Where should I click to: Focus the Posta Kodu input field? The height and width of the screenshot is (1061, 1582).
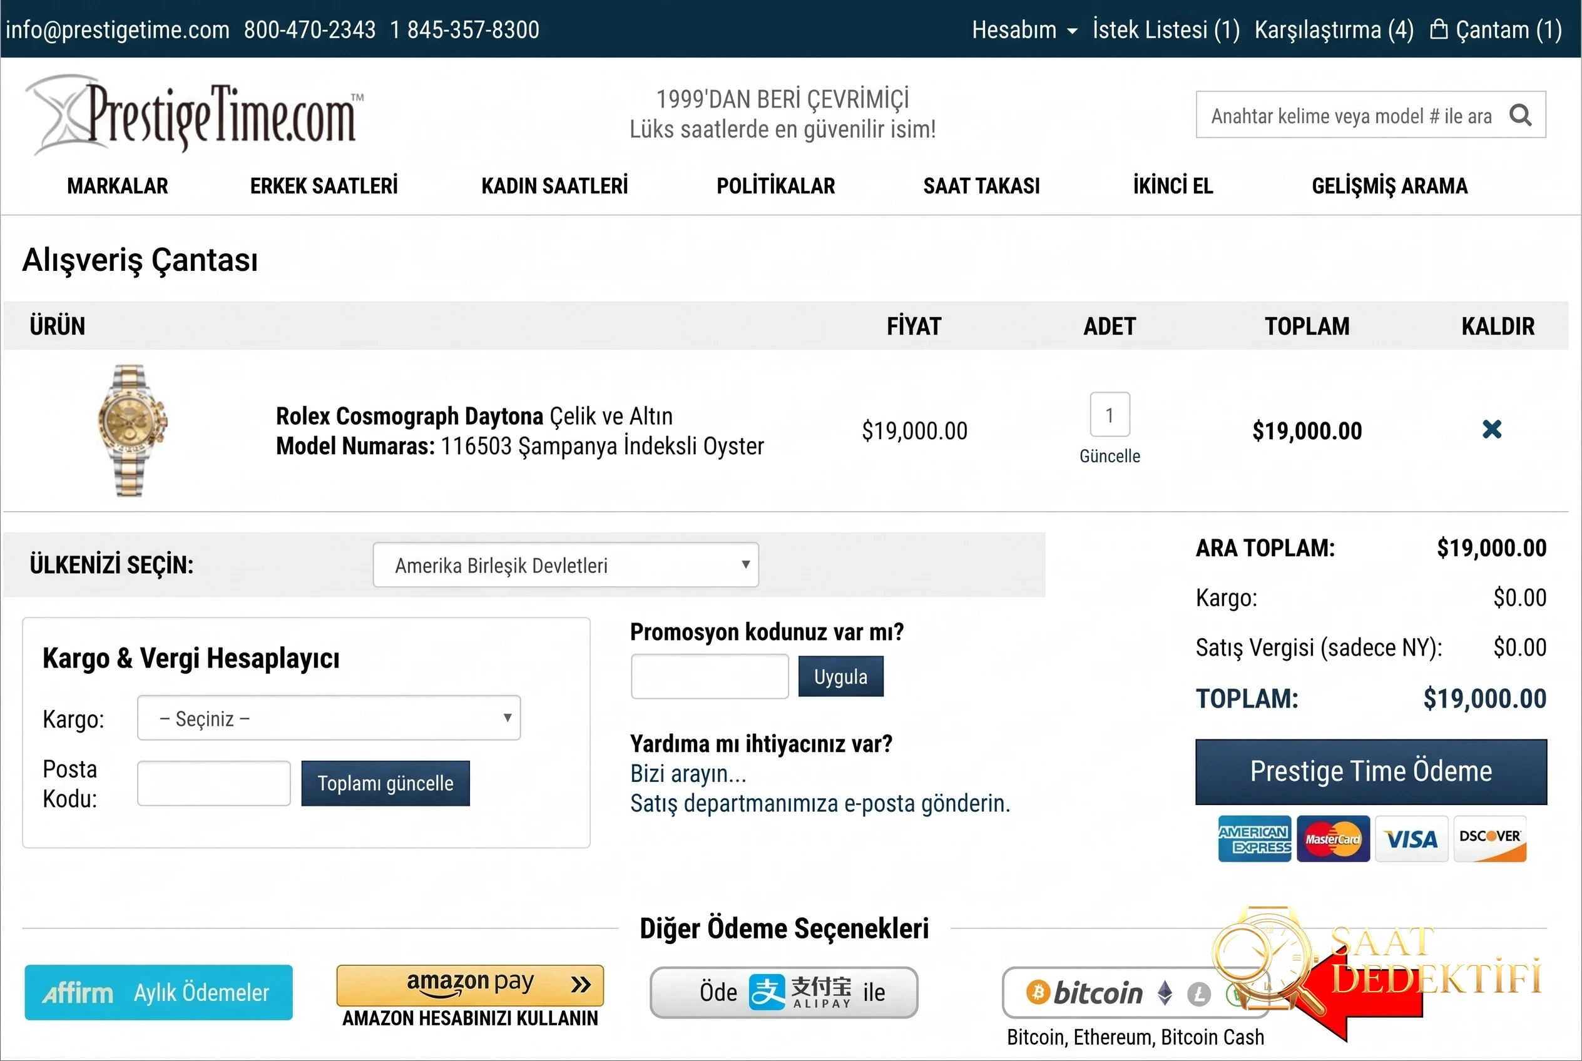coord(214,783)
